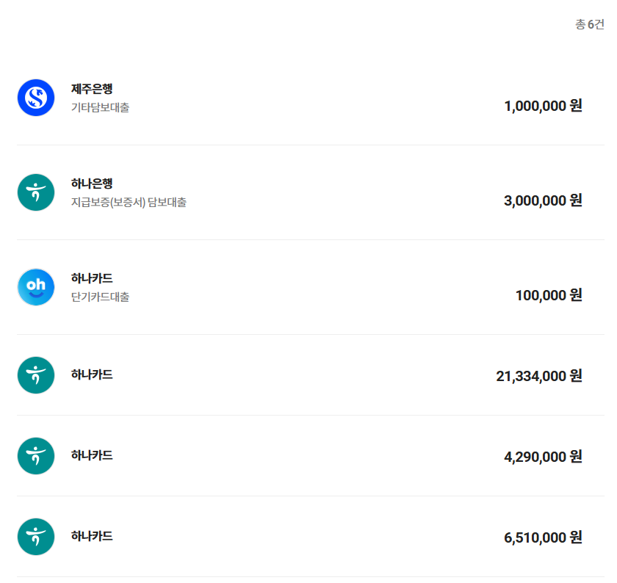The width and height of the screenshot is (617, 583).
Task: Click the 6,510,000 원 amount
Action: [x=543, y=537]
